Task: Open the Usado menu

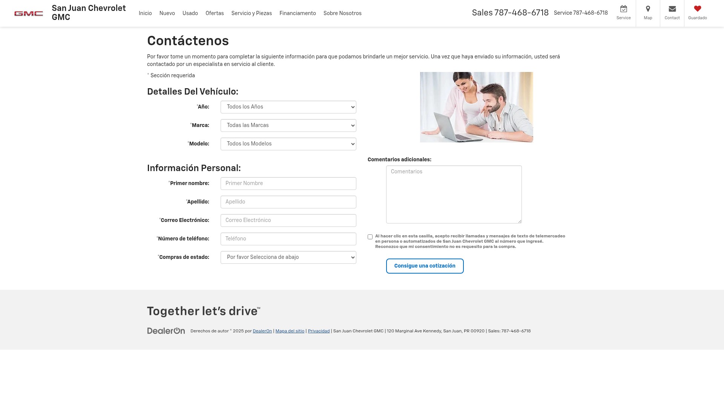Action: (190, 13)
